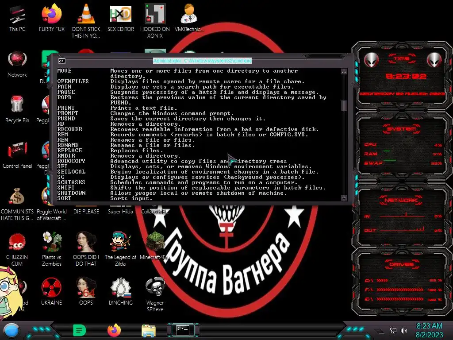Open the Super Hilda desktop shortcut label
The width and height of the screenshot is (453, 340).
click(x=120, y=212)
